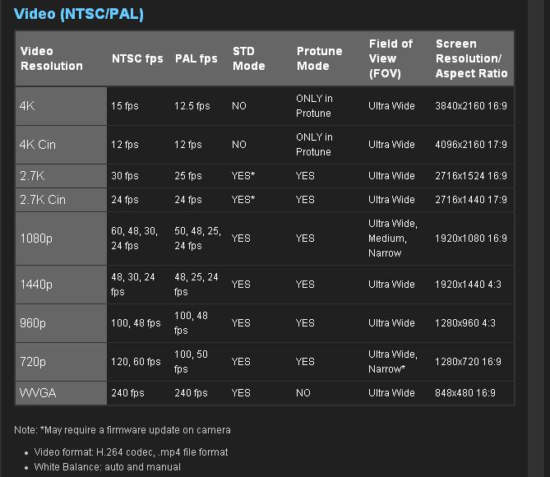Select the Video Resolution column header
The height and width of the screenshot is (477, 550).
(52, 58)
